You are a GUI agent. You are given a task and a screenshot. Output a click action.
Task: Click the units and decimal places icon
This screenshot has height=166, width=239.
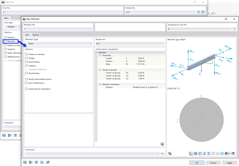tap(25, 162)
